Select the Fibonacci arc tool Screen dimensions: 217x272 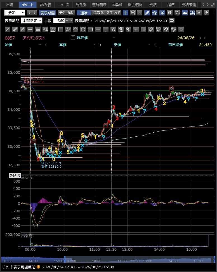point(45,29)
